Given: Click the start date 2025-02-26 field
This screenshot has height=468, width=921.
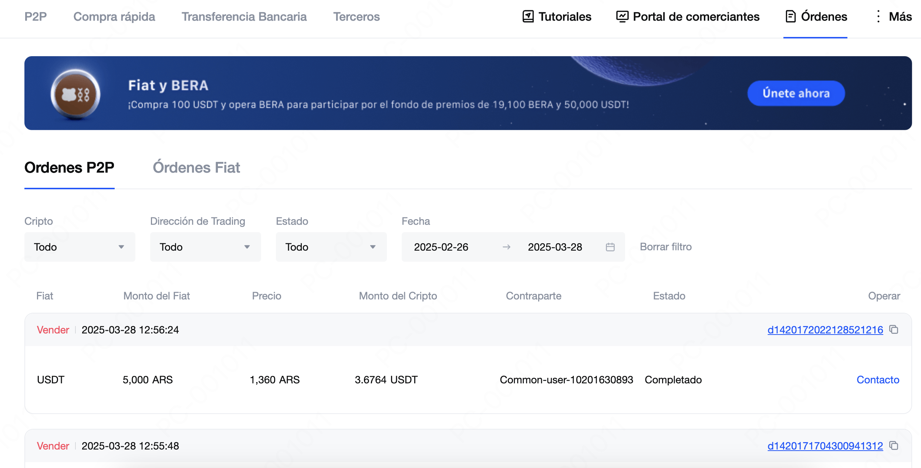Looking at the screenshot, I should pos(441,247).
